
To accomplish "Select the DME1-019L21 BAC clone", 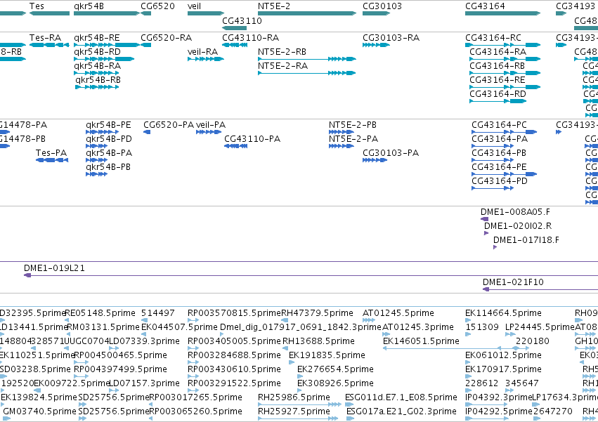I will [x=311, y=275].
